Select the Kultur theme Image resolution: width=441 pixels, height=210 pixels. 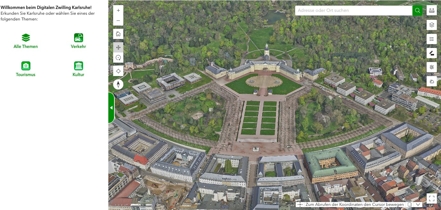point(78,69)
